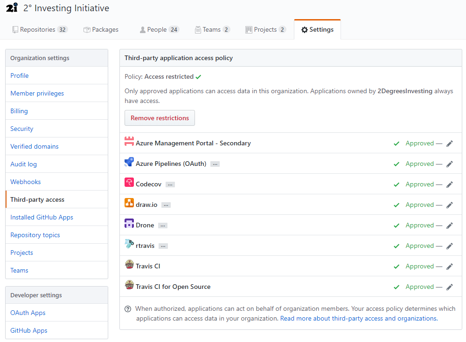Image resolution: width=466 pixels, height=342 pixels.
Task: Open Repository topics settings
Action: coord(56,235)
